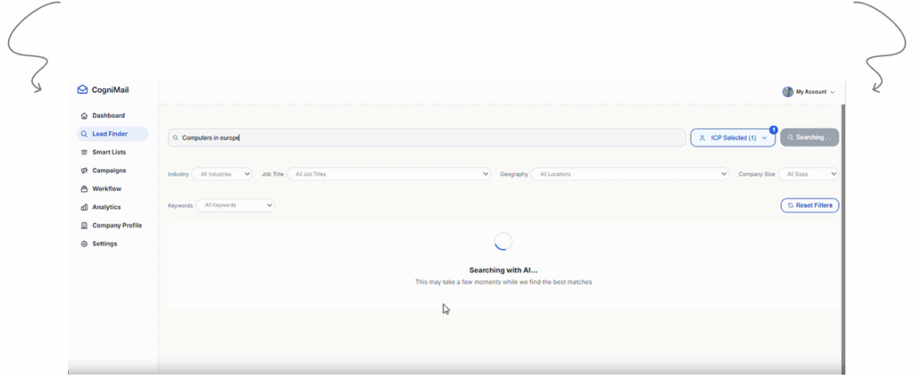Click the search field containing Computers in europe
The height and width of the screenshot is (375, 914).
[428, 138]
